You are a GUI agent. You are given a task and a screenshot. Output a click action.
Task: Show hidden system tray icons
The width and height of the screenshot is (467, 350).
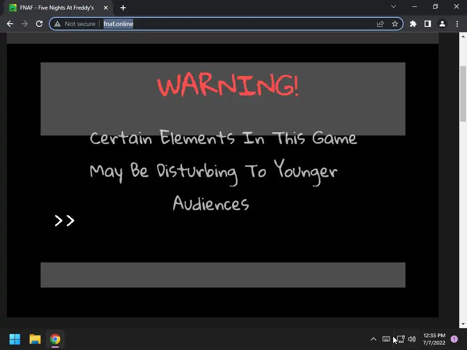[x=374, y=339]
